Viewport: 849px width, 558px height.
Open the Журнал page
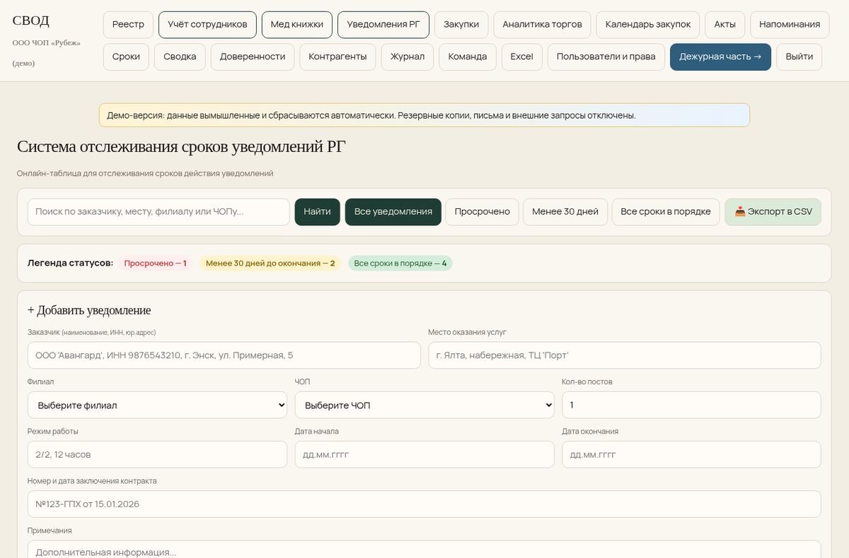pos(408,57)
